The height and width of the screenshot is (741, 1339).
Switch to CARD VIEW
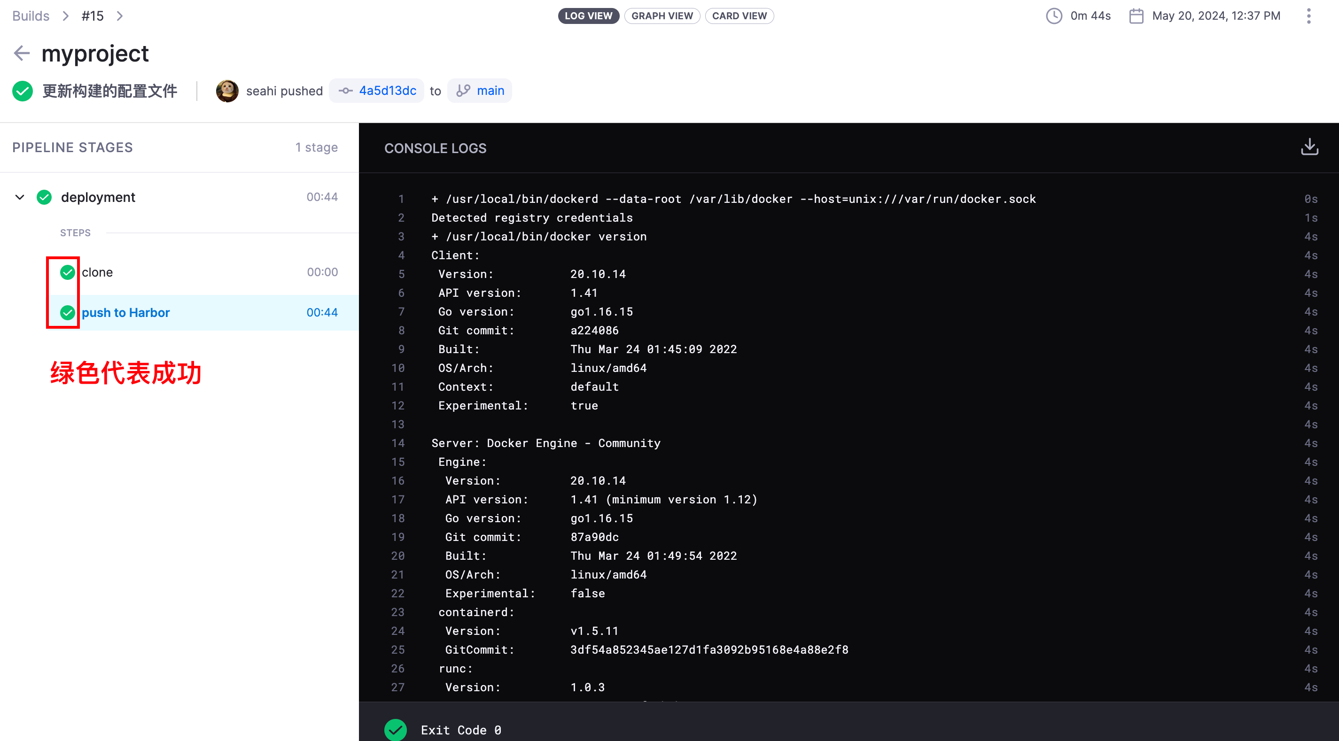tap(739, 16)
